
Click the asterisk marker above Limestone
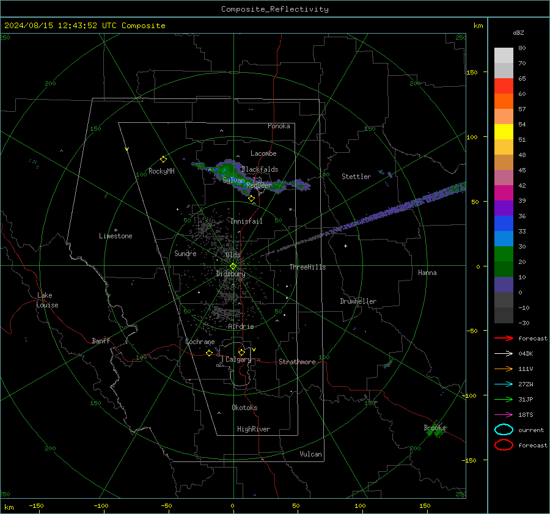[x=116, y=230]
